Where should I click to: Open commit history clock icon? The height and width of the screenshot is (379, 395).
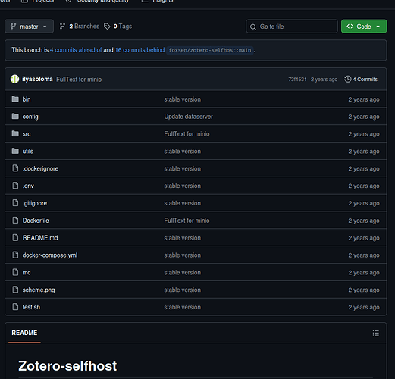[x=348, y=79]
